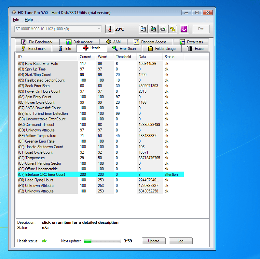Select the (B8) End To End Error Detection row
260x259 pixels.
point(101,114)
